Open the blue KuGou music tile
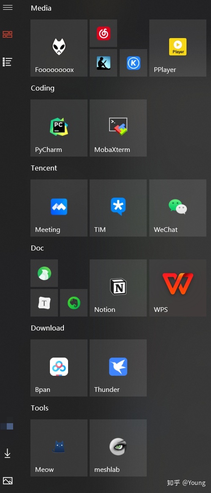Screen dimensions: 211x493 [x=134, y=63]
